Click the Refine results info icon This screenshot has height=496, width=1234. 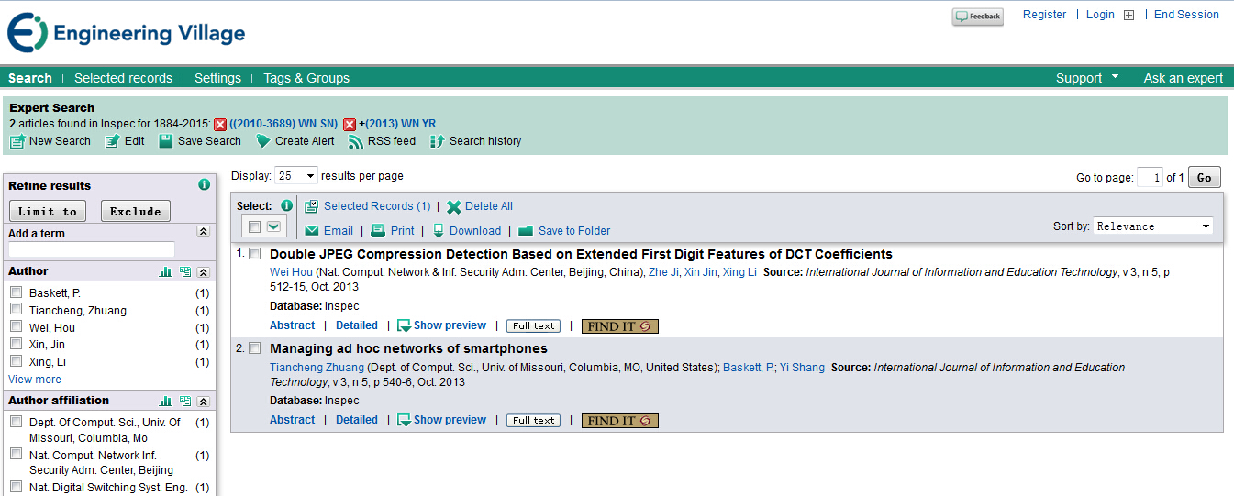point(205,185)
